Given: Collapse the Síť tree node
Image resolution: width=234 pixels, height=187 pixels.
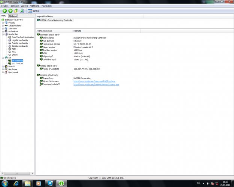Looking at the screenshot, I should coord(3,58).
